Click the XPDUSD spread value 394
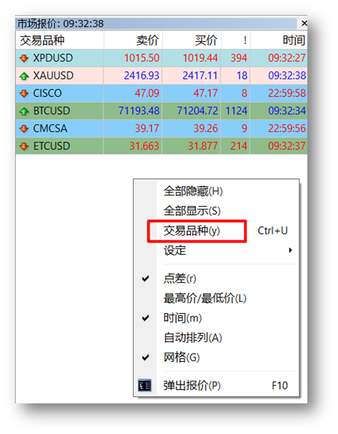The height and width of the screenshot is (434, 338). (239, 58)
